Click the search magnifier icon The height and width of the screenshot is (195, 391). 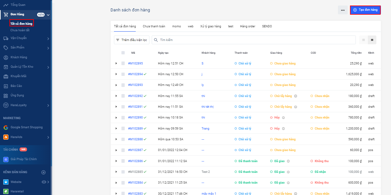156,40
